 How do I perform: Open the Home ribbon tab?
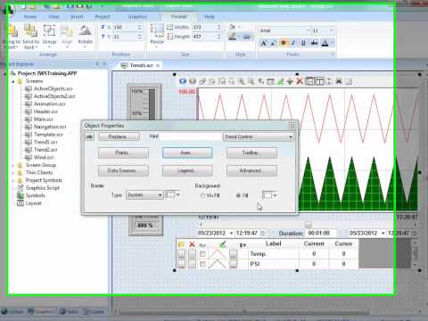(30, 17)
